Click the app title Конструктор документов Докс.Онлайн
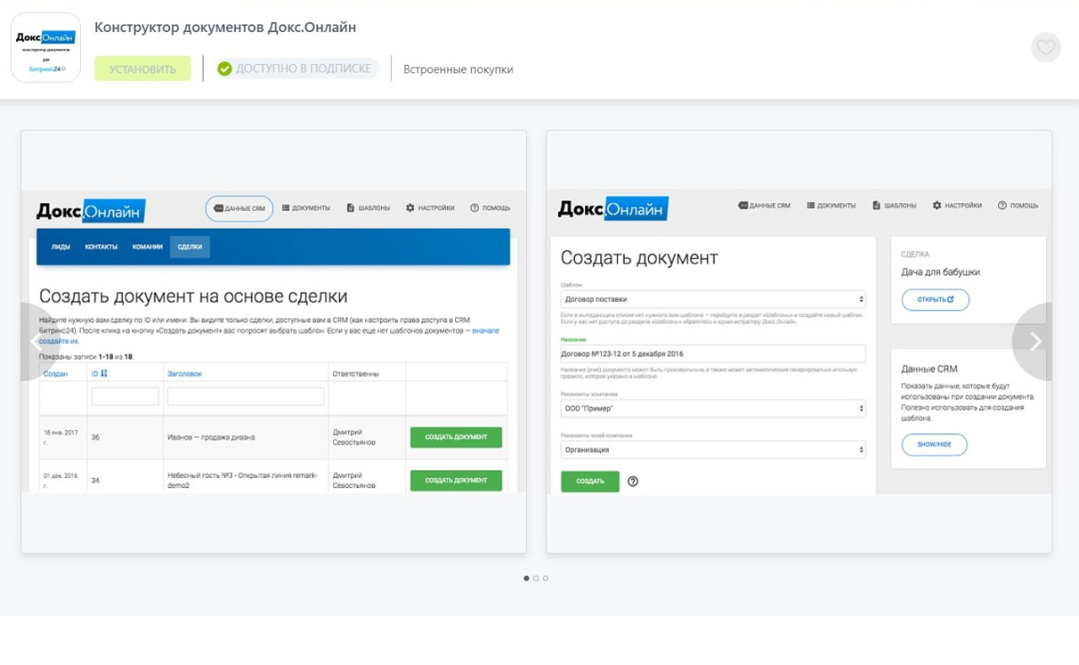This screenshot has width=1079, height=665. pyautogui.click(x=225, y=27)
